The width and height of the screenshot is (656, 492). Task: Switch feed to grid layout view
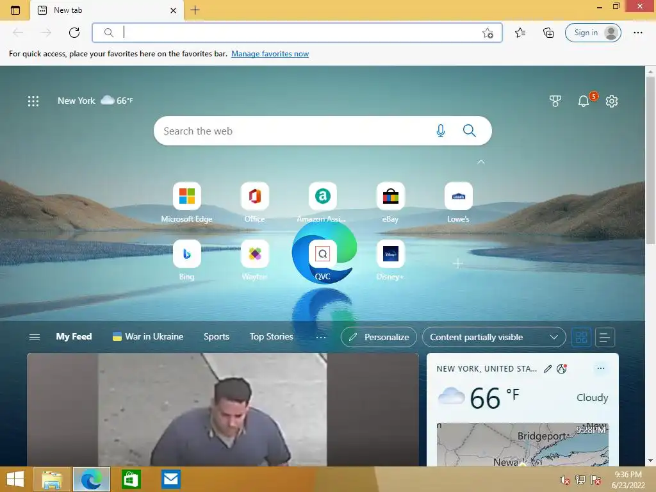tap(581, 337)
